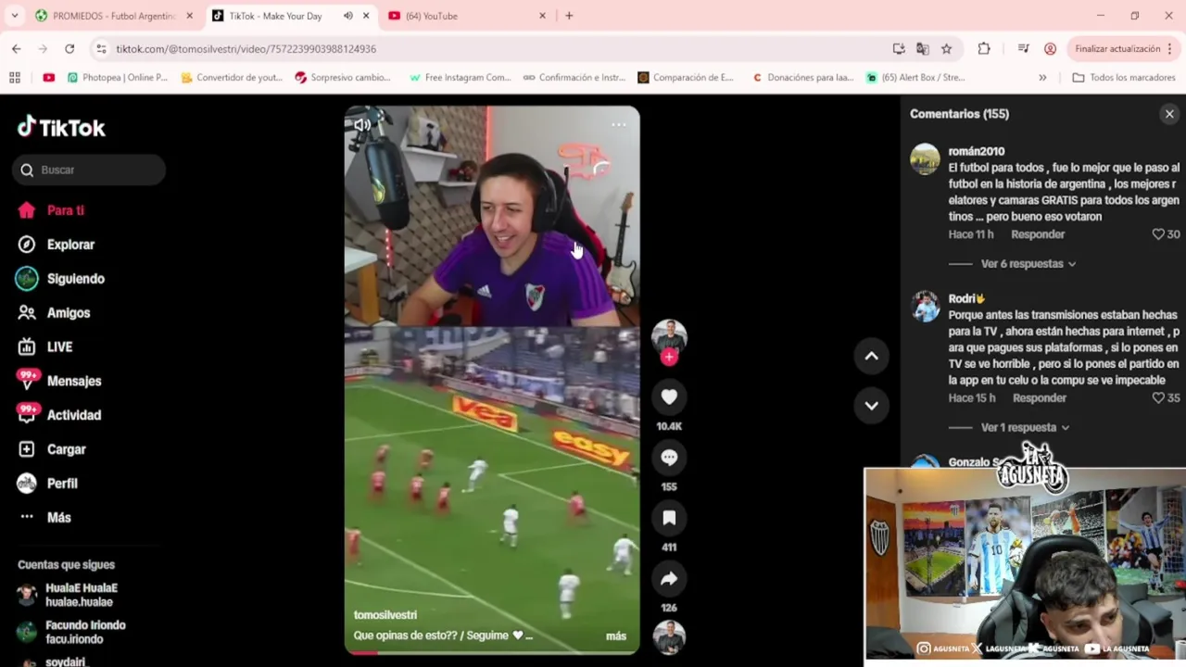
Task: Save video with bookmark icon
Action: (x=669, y=518)
